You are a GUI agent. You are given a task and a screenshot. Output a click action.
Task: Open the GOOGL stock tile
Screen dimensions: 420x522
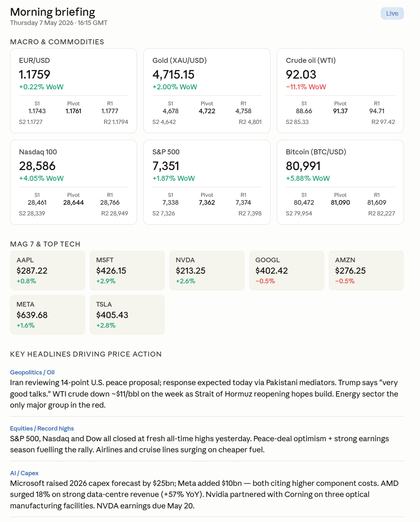(x=287, y=270)
